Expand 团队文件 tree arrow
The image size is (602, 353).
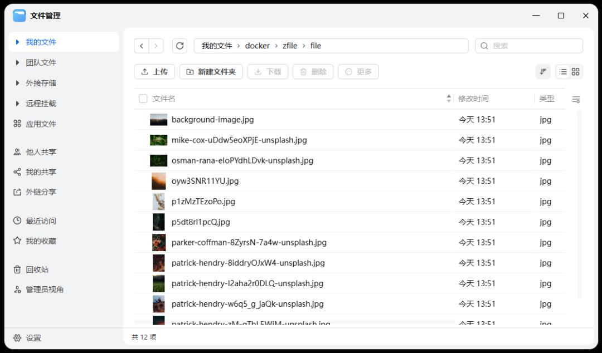(17, 62)
